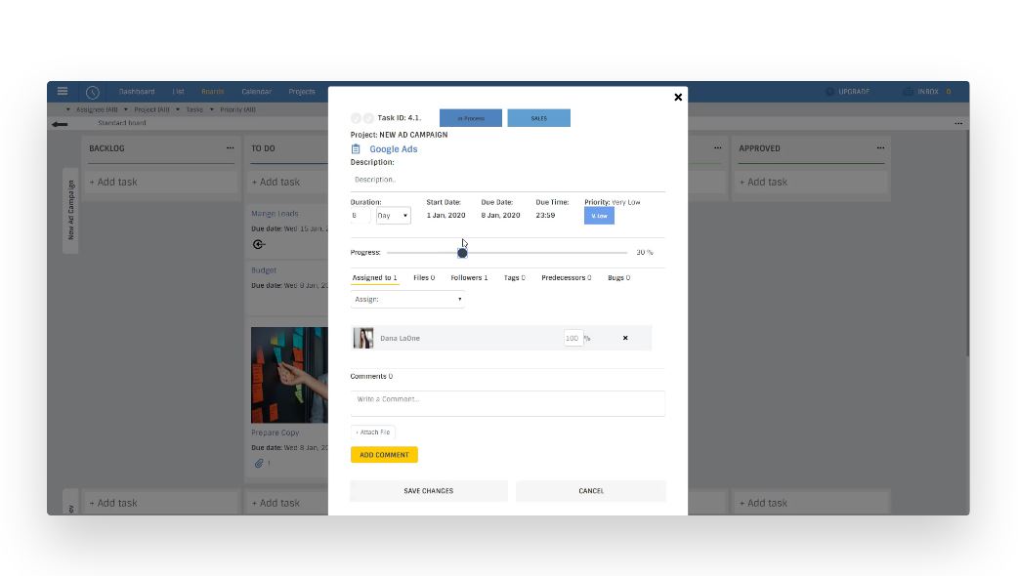The image size is (1018, 576).
Task: Open the Project (All) filter dropdown
Action: [147, 109]
